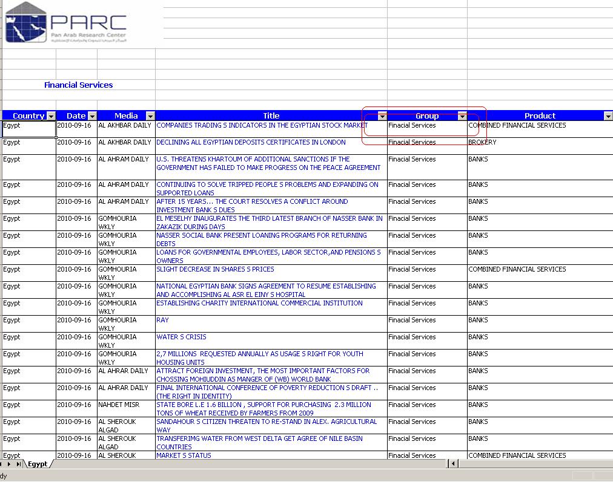This screenshot has height=482, width=613.
Task: Open the Water S Crisis title link
Action: pyautogui.click(x=181, y=337)
